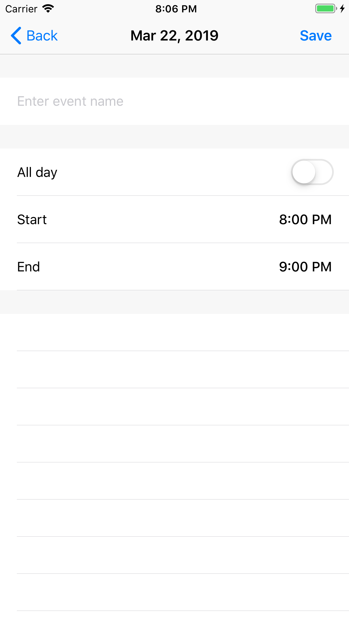Image resolution: width=349 pixels, height=621 pixels.
Task: Open the Start time picker row
Action: pos(175,219)
